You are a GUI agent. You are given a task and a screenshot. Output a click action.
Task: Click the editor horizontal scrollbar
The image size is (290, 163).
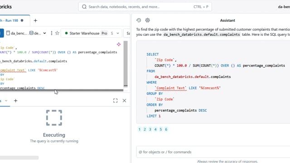[x=62, y=90]
